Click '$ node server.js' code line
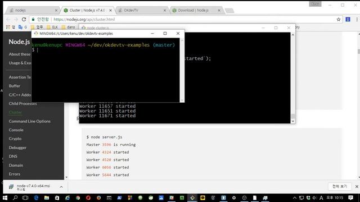This screenshot has width=360, height=202. coord(104,137)
